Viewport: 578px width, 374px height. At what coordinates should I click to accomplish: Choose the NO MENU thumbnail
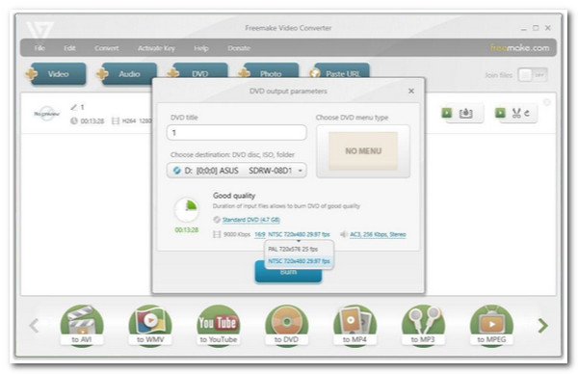coord(363,151)
